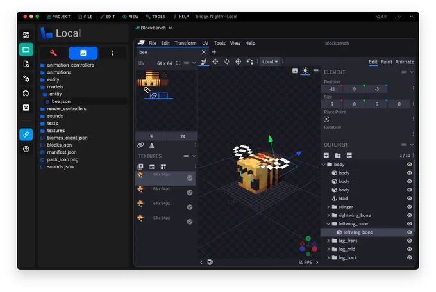Toggle visibility of lead locator
This screenshot has height=292, width=436.
pos(410,199)
